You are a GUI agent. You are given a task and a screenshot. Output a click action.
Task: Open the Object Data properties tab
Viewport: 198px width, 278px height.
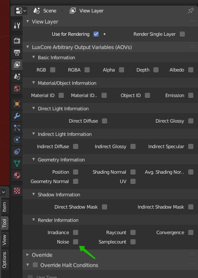tap(17, 163)
